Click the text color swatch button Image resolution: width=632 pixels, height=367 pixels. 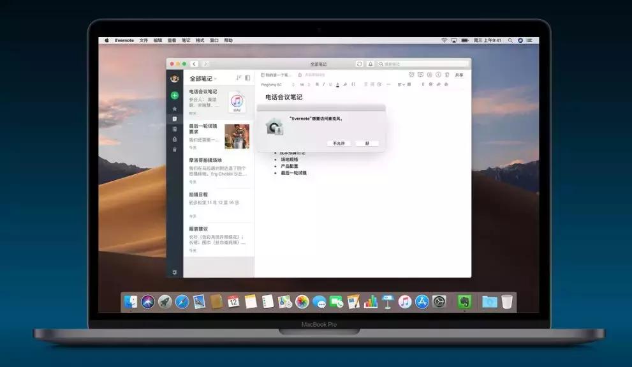tap(337, 84)
